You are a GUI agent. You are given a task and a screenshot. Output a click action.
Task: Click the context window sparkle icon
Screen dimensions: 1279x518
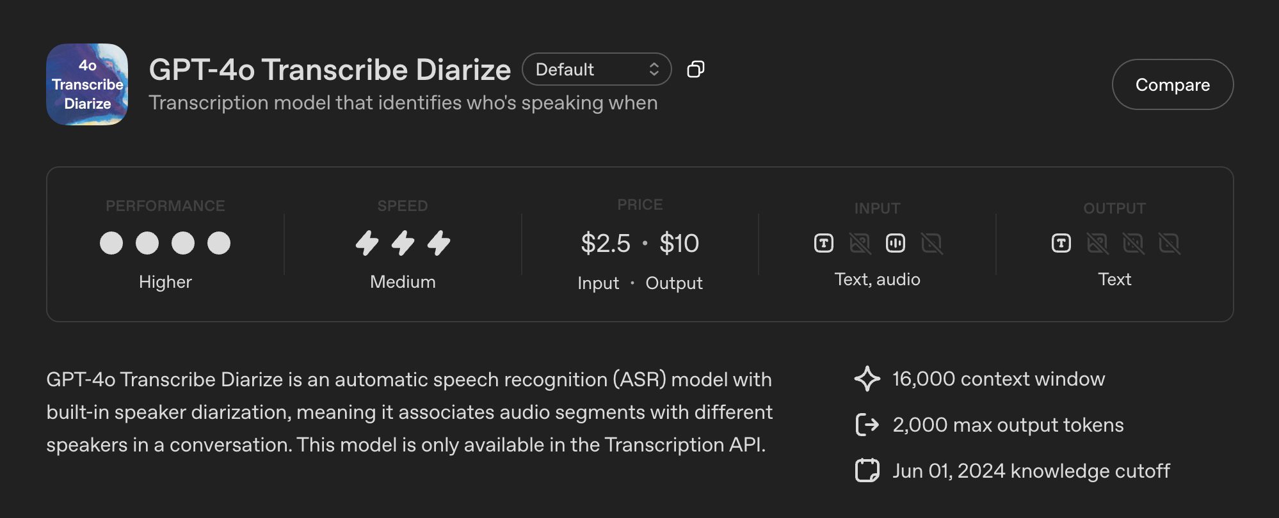(867, 379)
